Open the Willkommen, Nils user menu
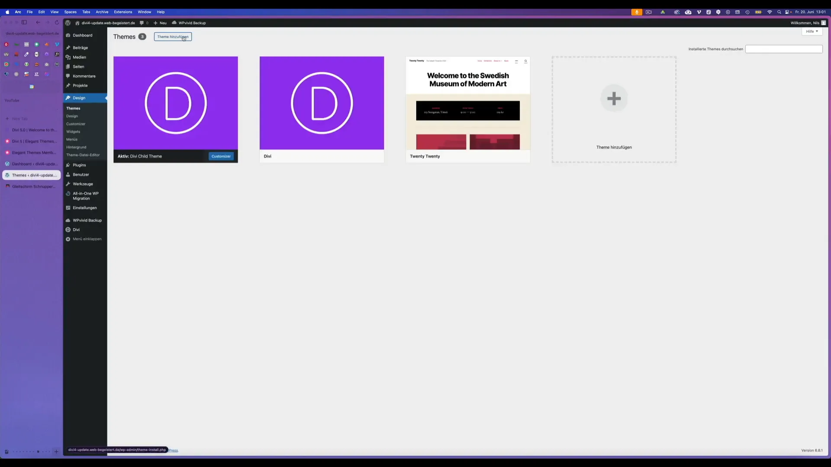Viewport: 831px width, 467px height. click(x=808, y=23)
